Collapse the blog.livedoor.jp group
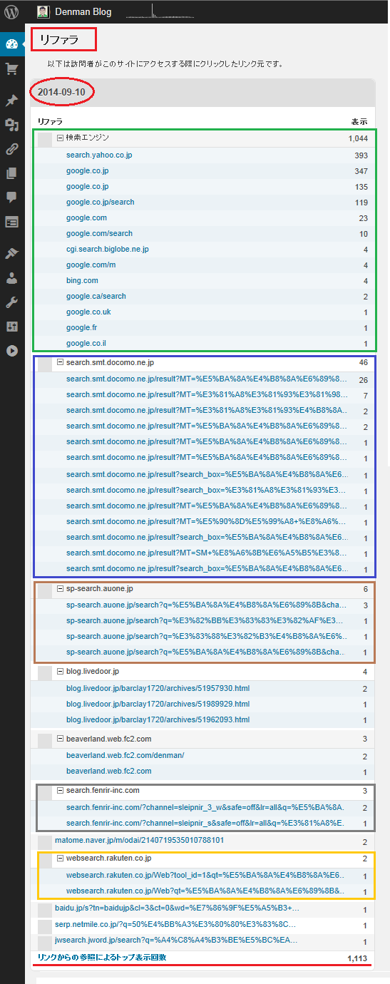The width and height of the screenshot is (390, 984). click(x=61, y=672)
